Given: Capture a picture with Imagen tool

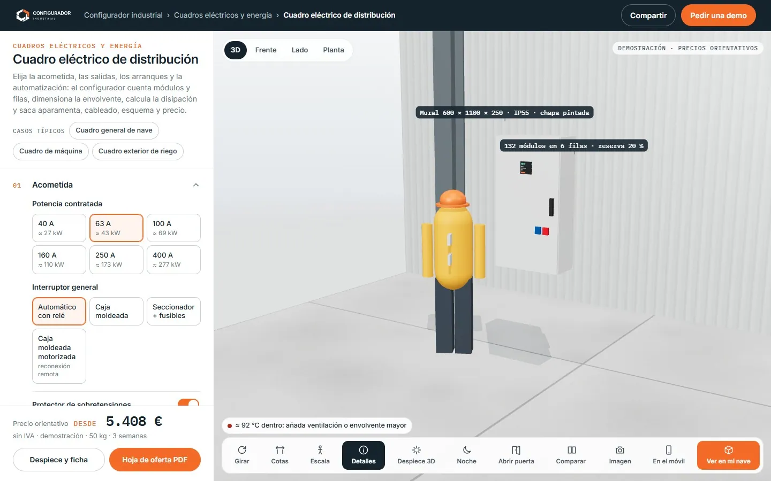Looking at the screenshot, I should pyautogui.click(x=620, y=455).
